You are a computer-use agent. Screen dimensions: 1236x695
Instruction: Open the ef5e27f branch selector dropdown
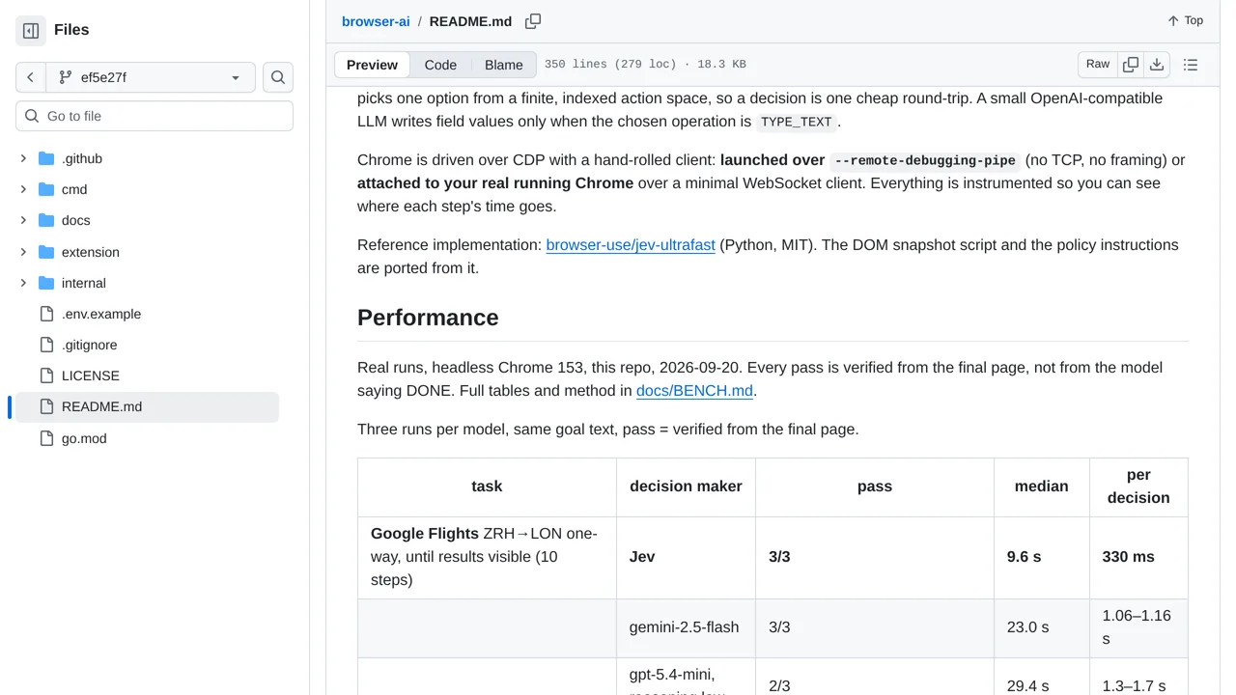[x=151, y=77]
